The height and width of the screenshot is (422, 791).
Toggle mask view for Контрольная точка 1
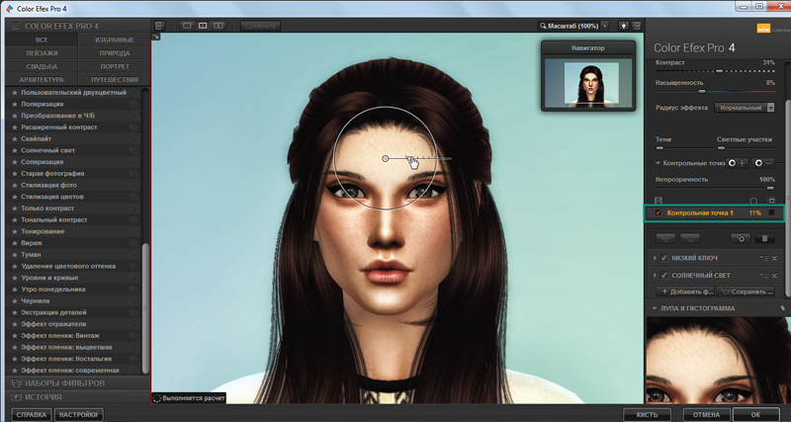(x=771, y=212)
